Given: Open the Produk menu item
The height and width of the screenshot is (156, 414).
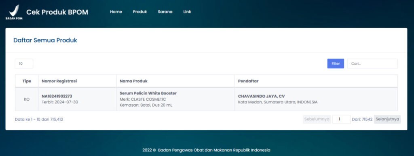Looking at the screenshot, I should pos(139,12).
